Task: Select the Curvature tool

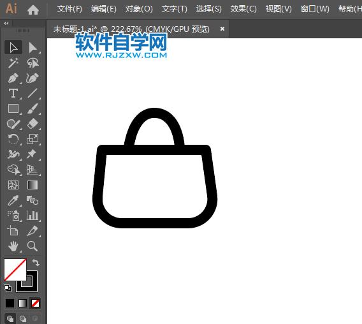Action: tap(33, 78)
